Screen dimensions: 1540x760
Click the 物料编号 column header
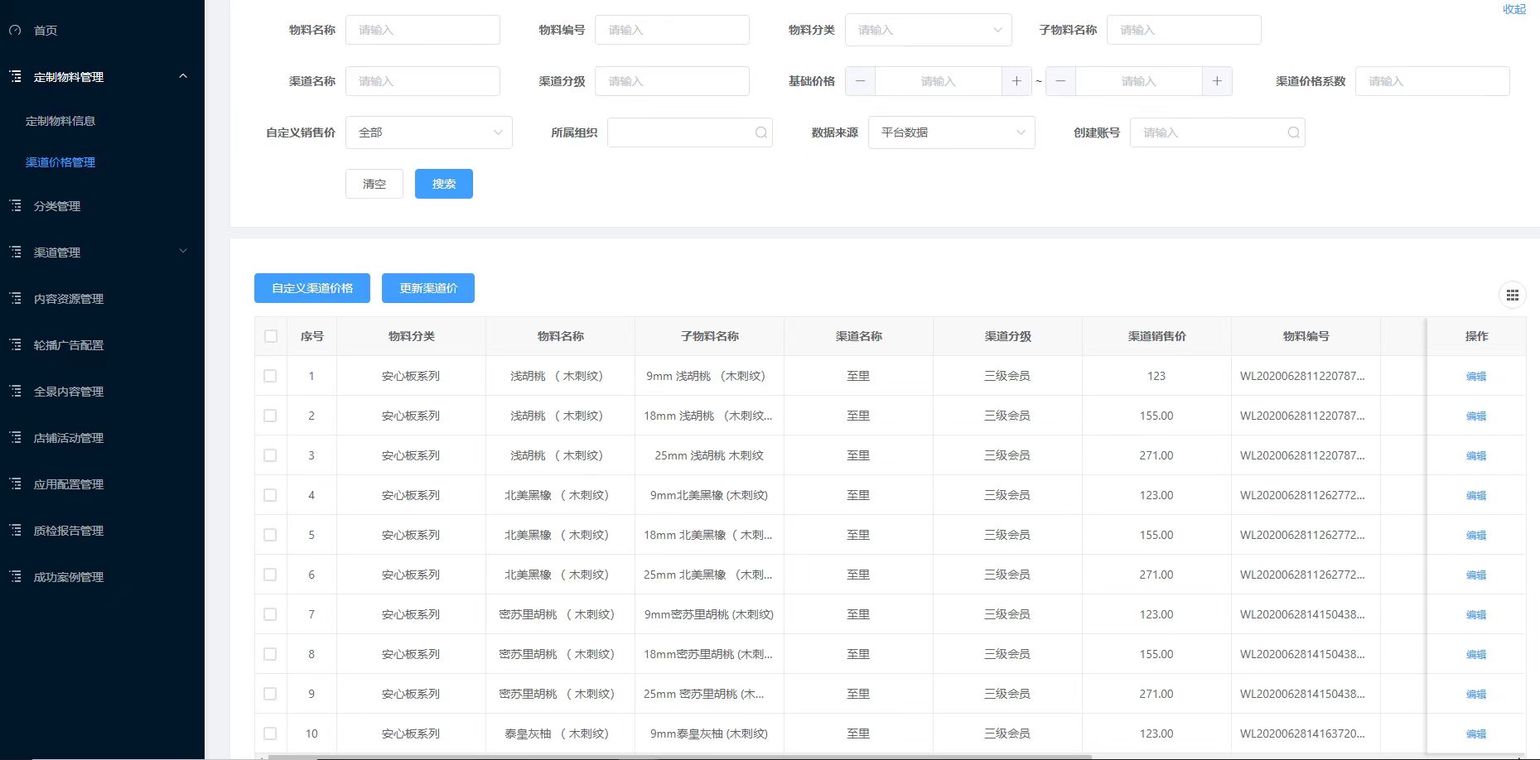(1306, 336)
